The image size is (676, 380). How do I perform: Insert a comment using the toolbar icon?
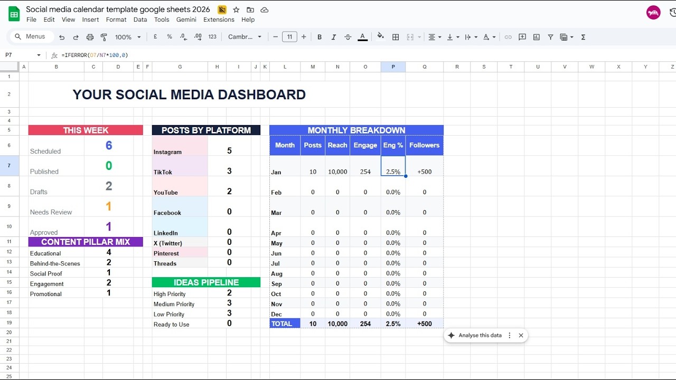pos(522,37)
